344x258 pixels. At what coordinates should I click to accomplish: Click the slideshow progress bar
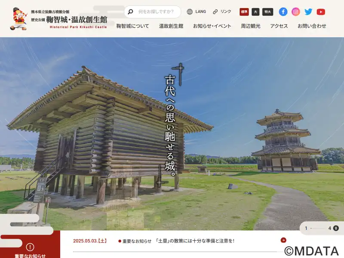318,228
